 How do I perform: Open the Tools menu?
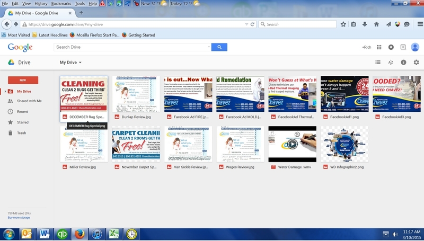tap(80, 4)
